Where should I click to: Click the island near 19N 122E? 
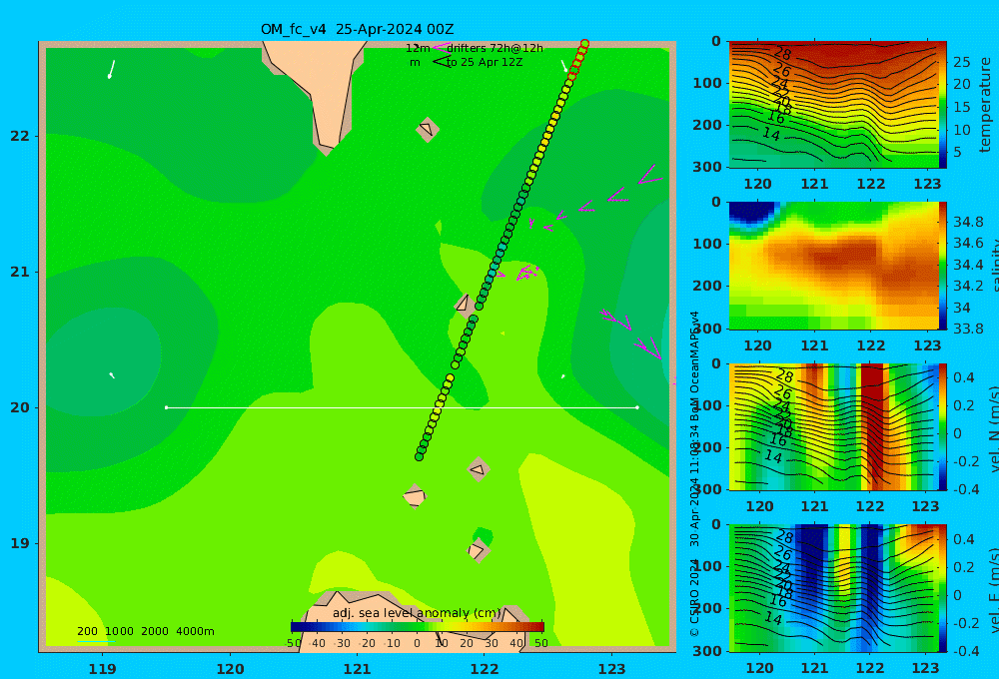(x=478, y=550)
